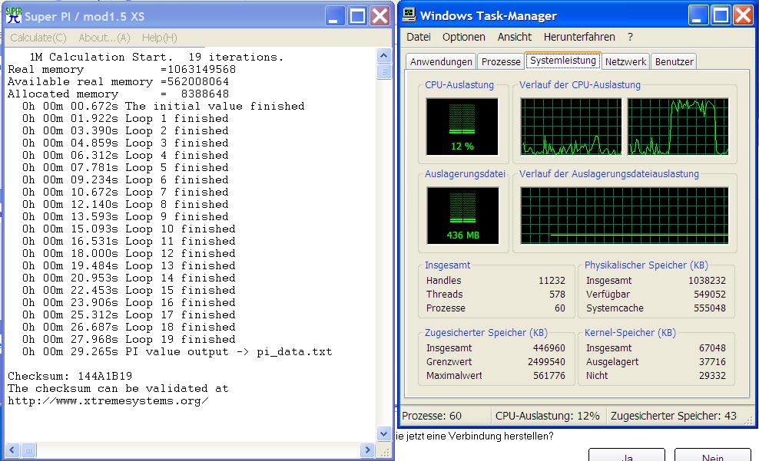Viewport: 759px width, 461px height.
Task: Expand the Herunterfahren menu
Action: point(579,37)
